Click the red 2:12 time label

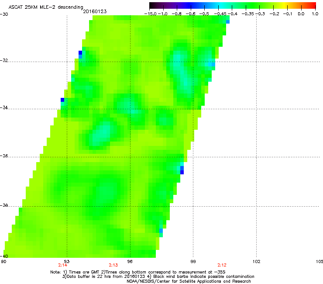click(x=222, y=265)
